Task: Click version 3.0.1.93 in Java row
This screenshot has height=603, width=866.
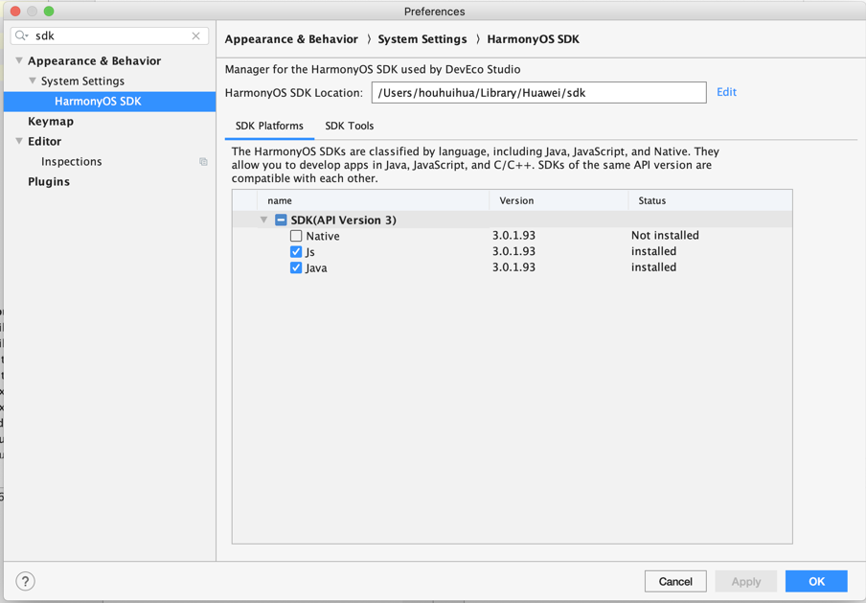Action: 513,267
